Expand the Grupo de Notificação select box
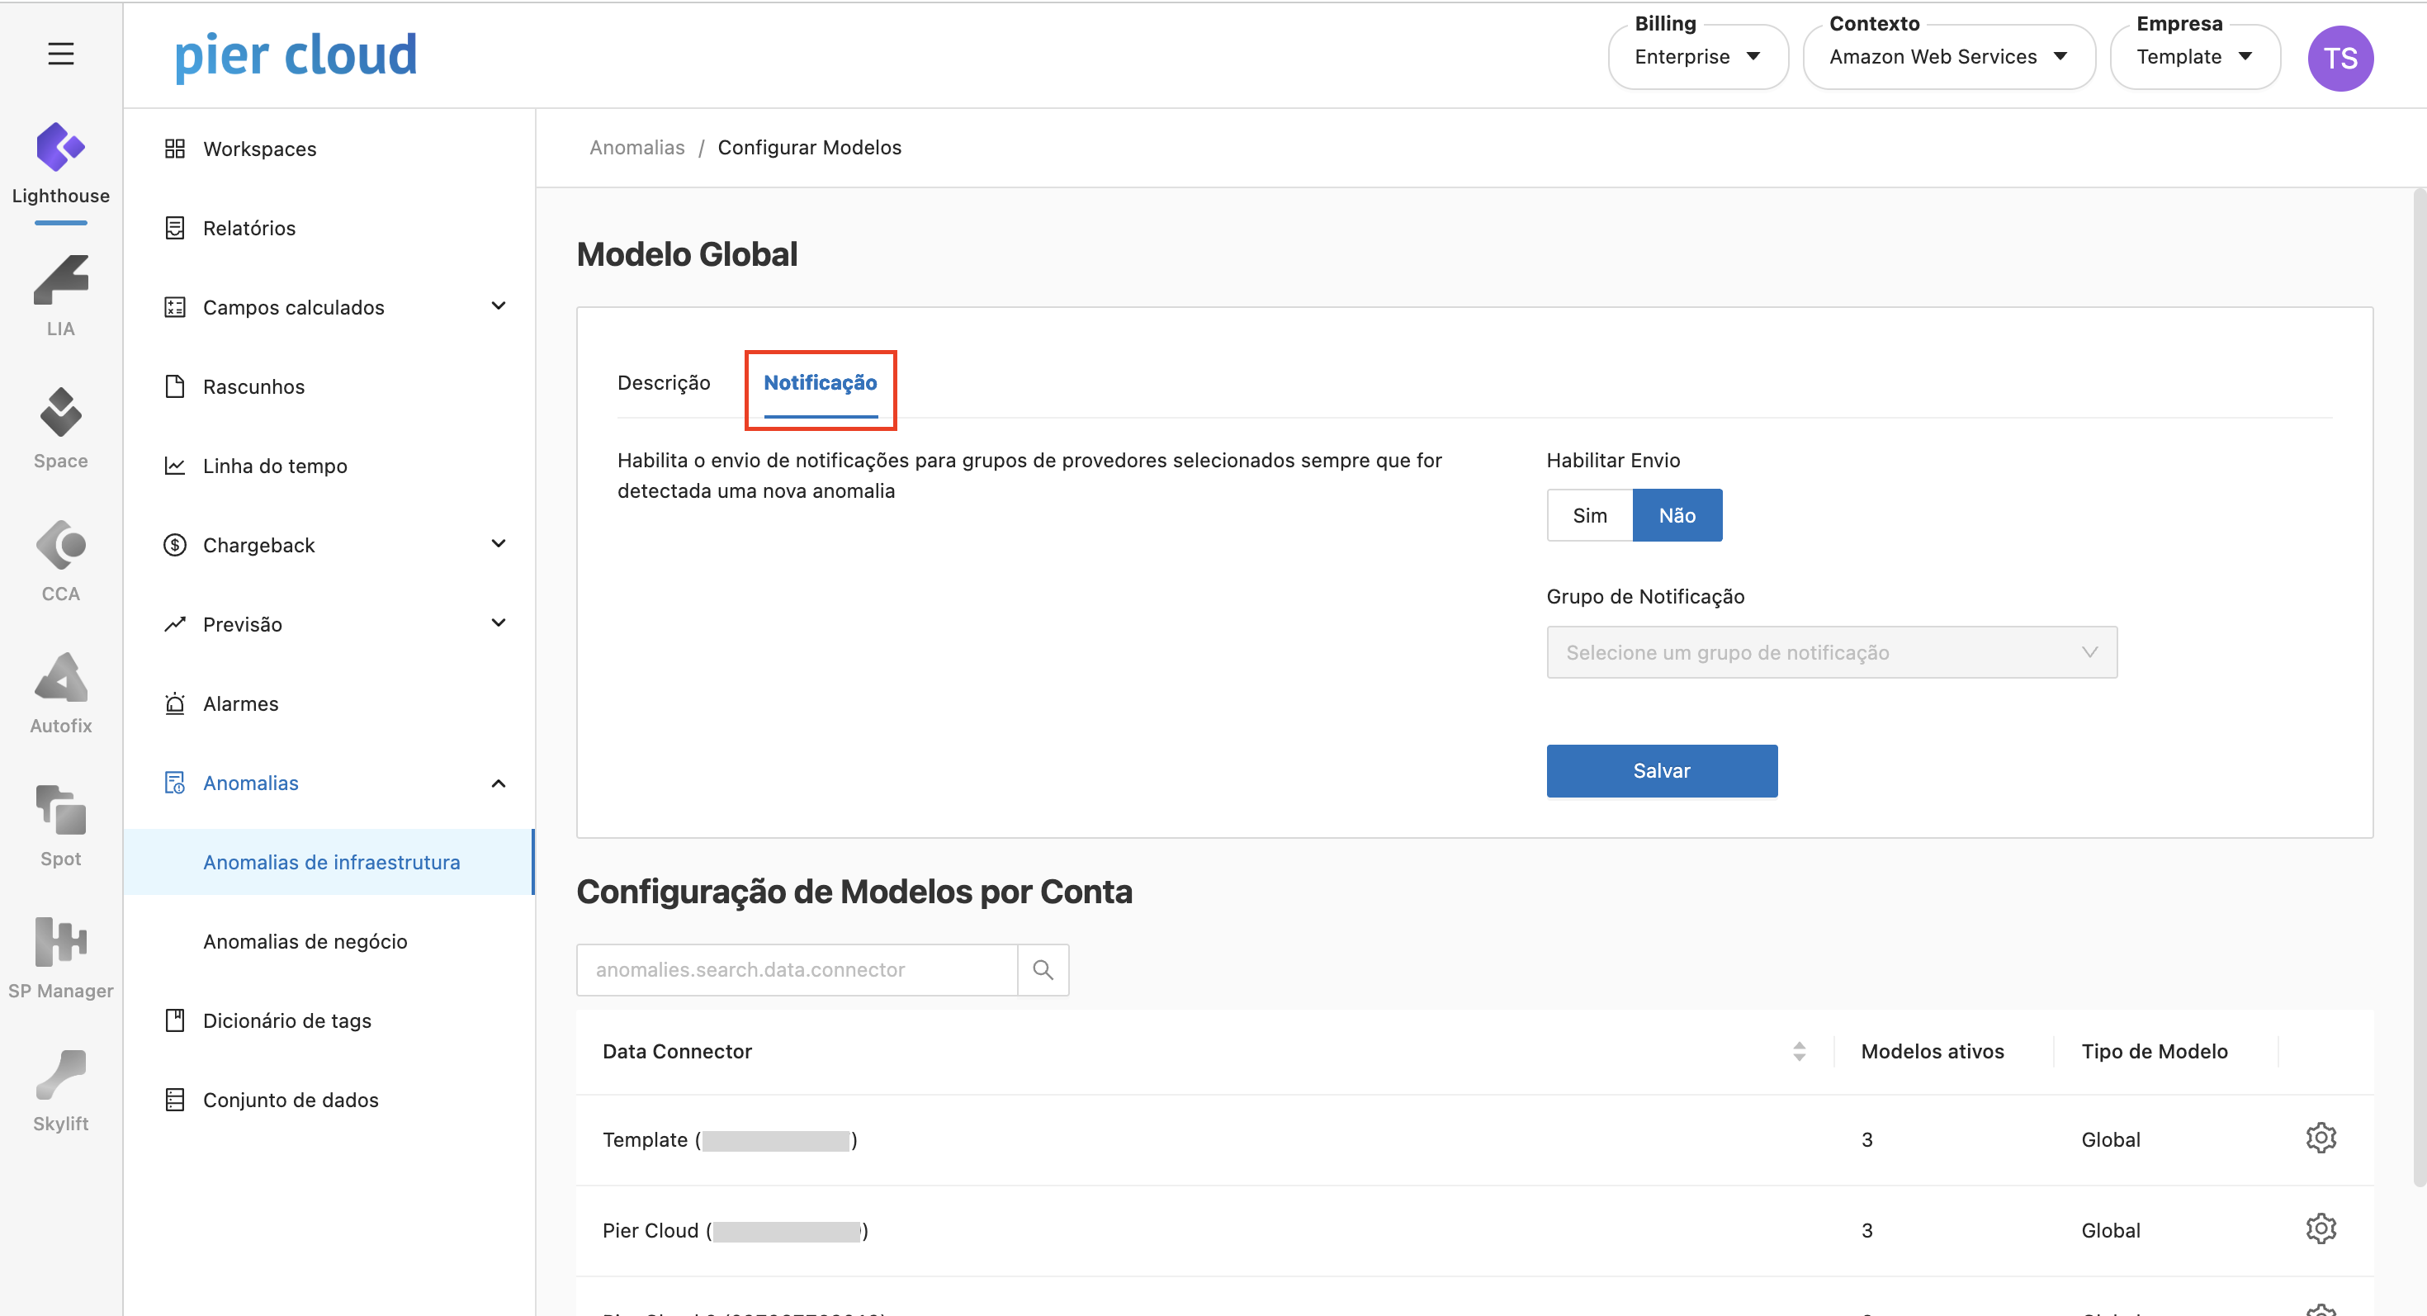The width and height of the screenshot is (2427, 1316). coord(1831,652)
